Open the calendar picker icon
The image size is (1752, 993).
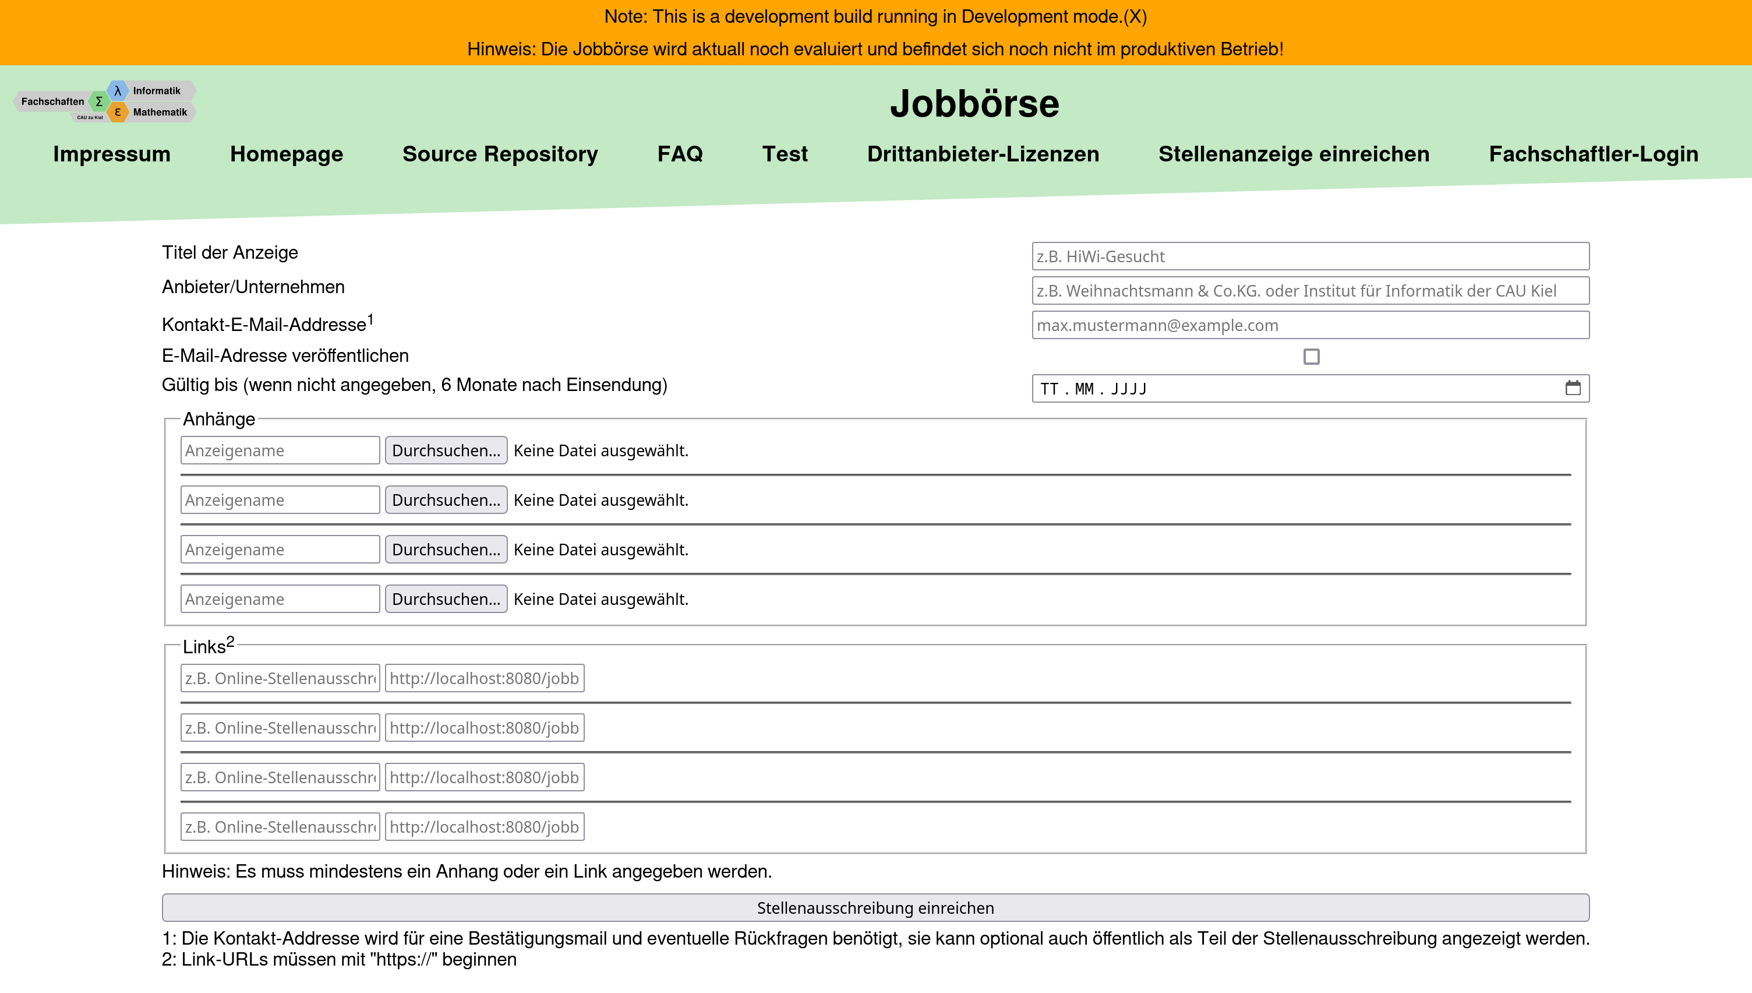(1572, 388)
